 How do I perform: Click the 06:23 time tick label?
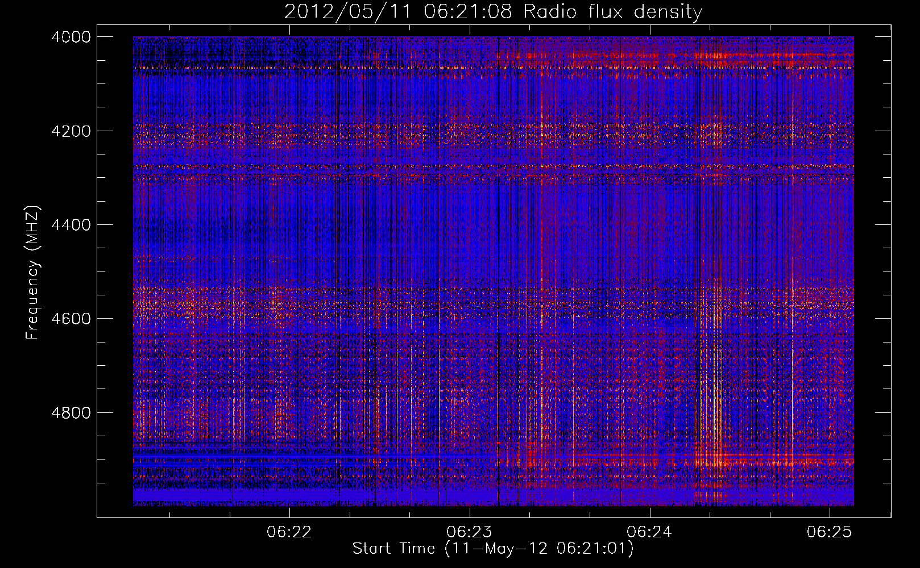(469, 532)
